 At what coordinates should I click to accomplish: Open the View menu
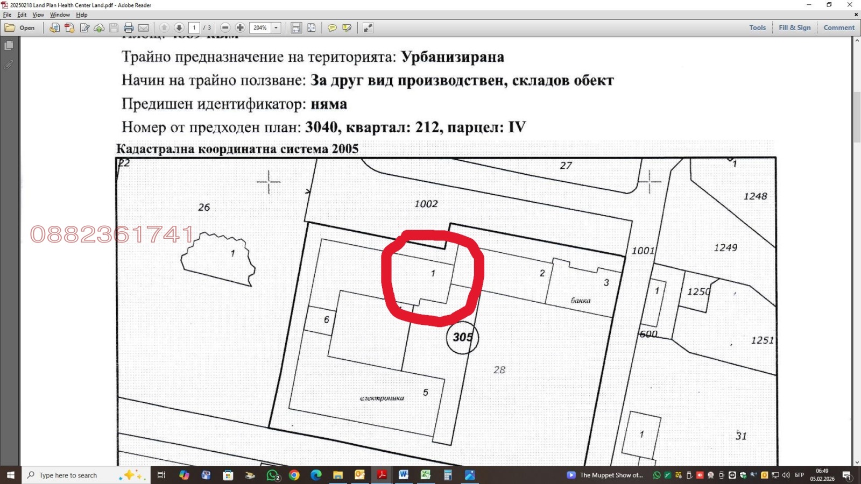click(x=38, y=15)
